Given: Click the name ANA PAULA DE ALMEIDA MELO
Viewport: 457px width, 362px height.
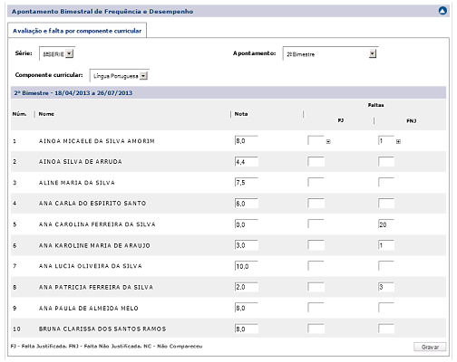Looking at the screenshot, I should 89,309.
